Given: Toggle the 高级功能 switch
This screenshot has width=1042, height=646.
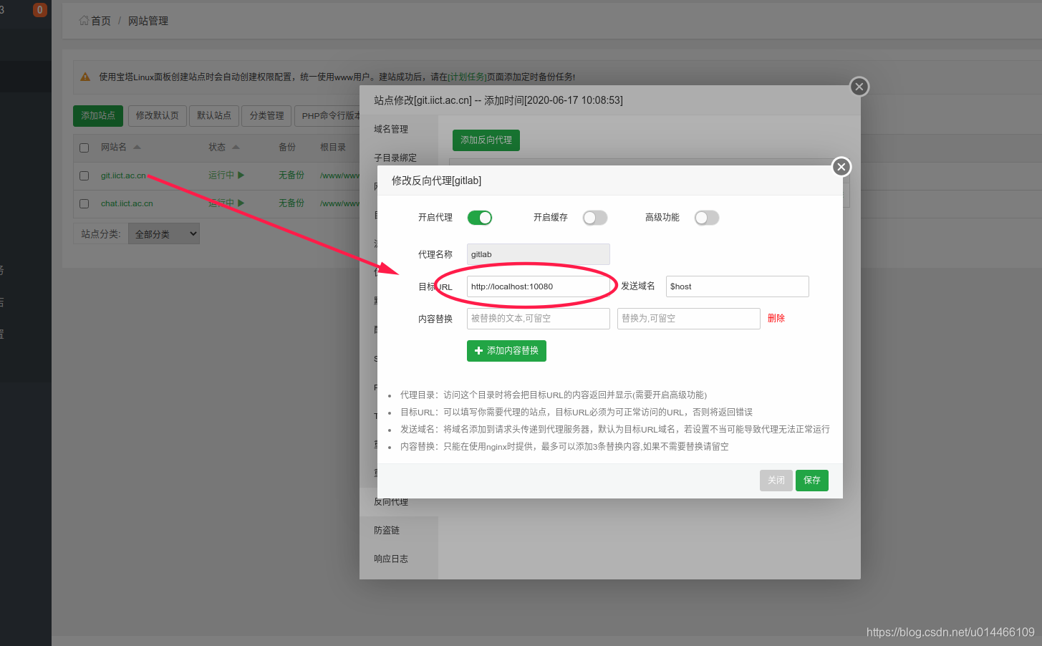Looking at the screenshot, I should point(707,218).
